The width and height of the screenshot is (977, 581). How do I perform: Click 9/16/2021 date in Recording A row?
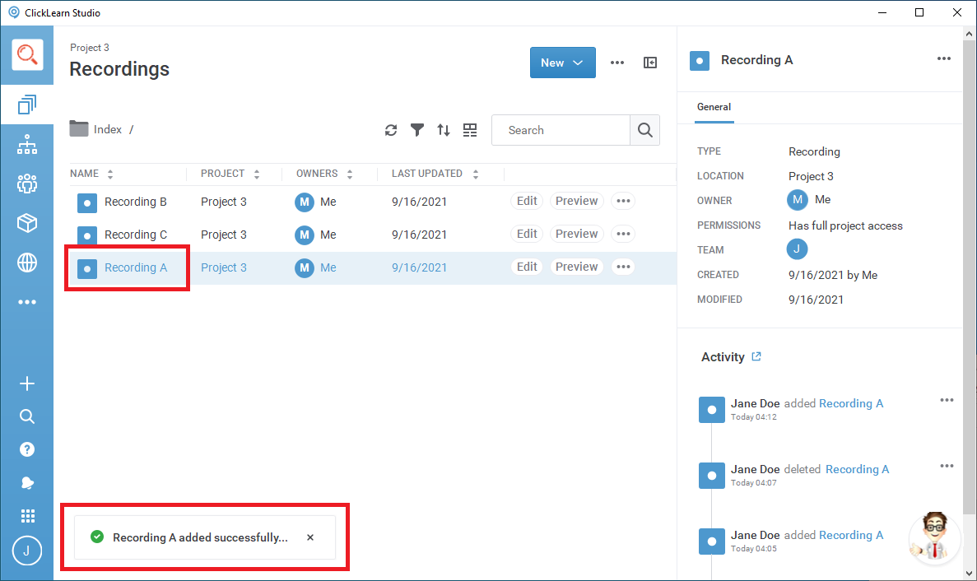coord(419,267)
